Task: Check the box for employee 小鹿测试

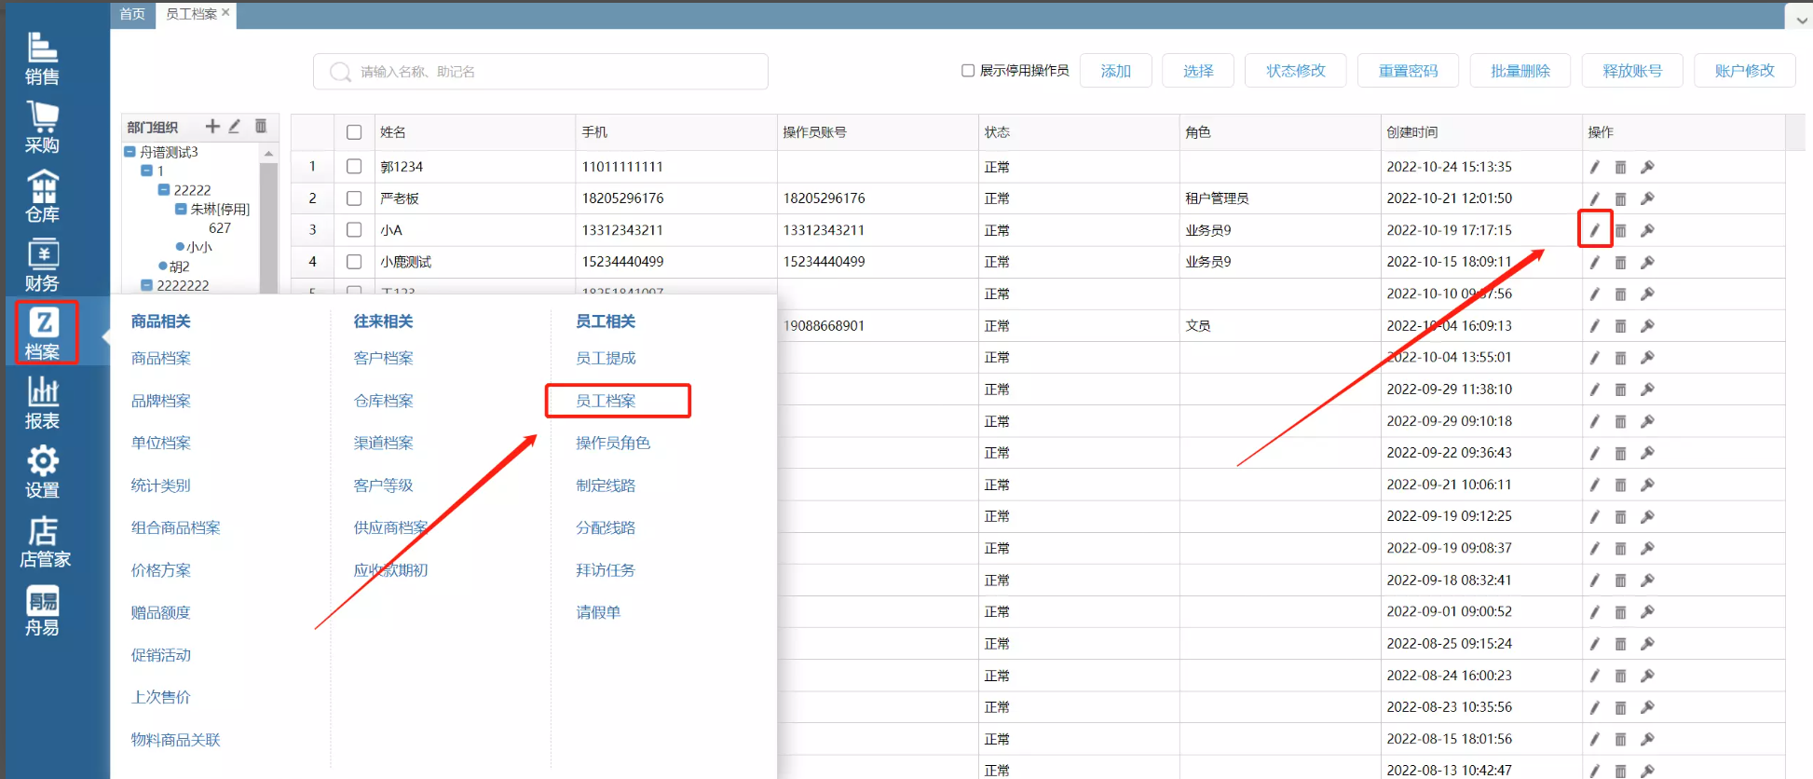Action: click(x=354, y=262)
